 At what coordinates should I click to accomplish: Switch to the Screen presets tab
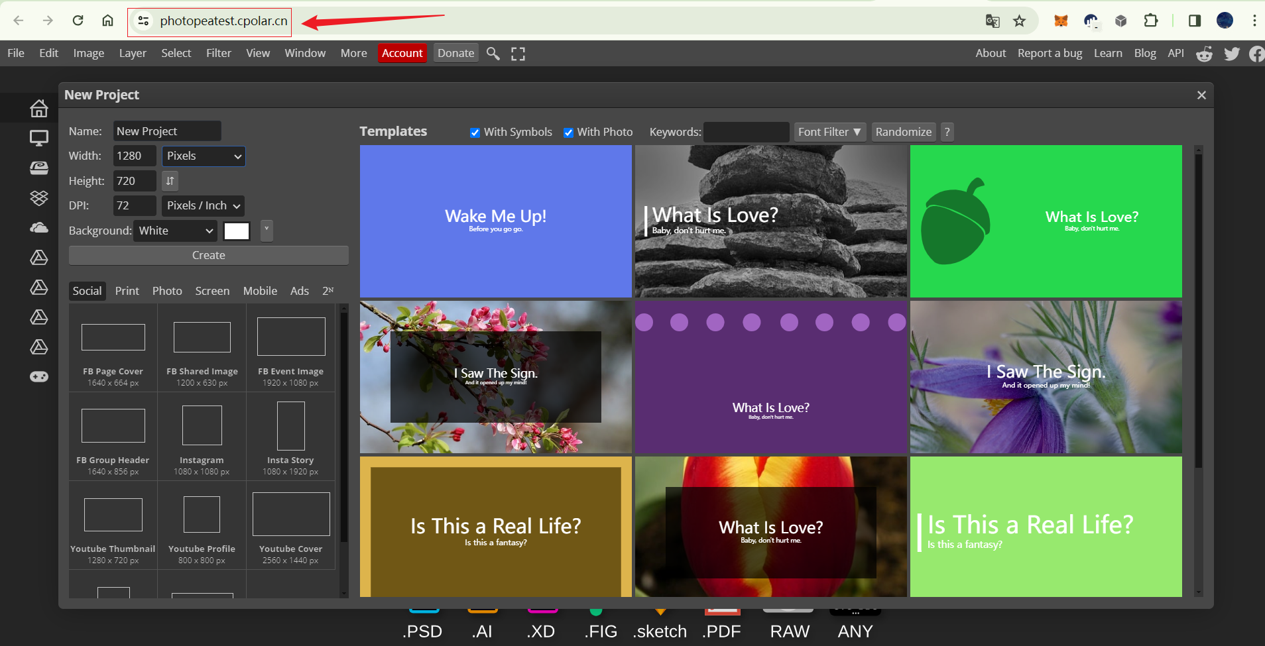pyautogui.click(x=212, y=291)
